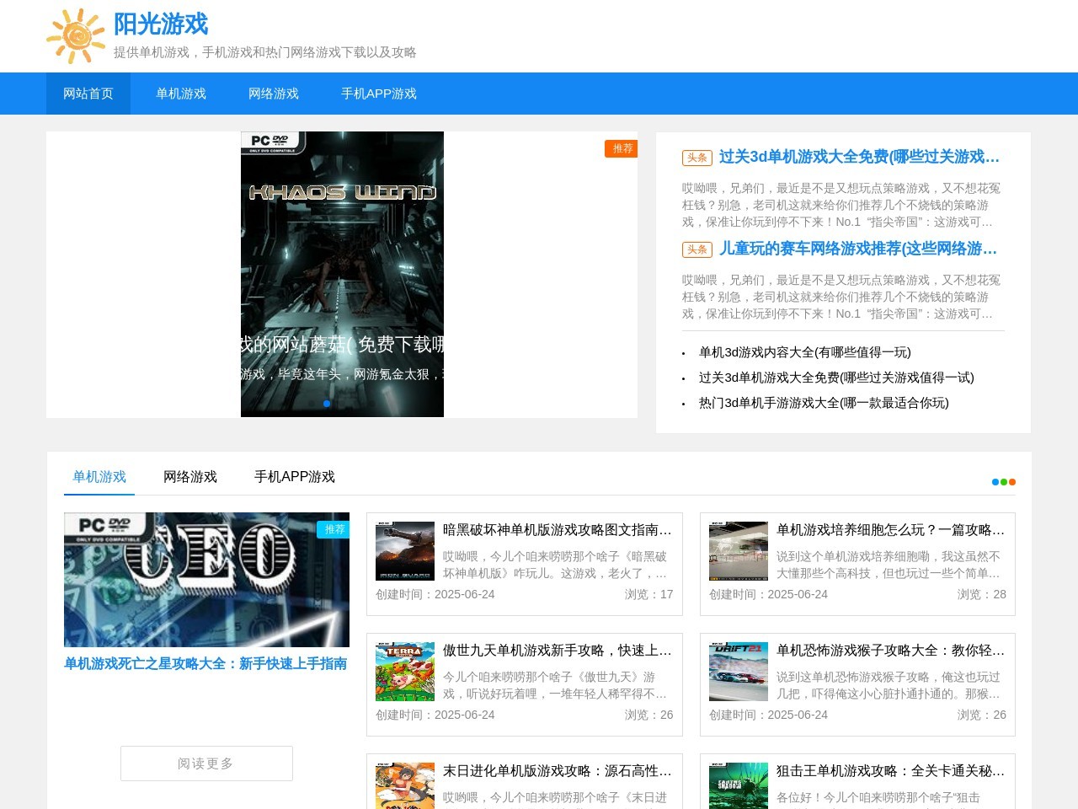Open the Iron Guard tank game thumbnail
The image size is (1078, 809).
click(x=405, y=551)
